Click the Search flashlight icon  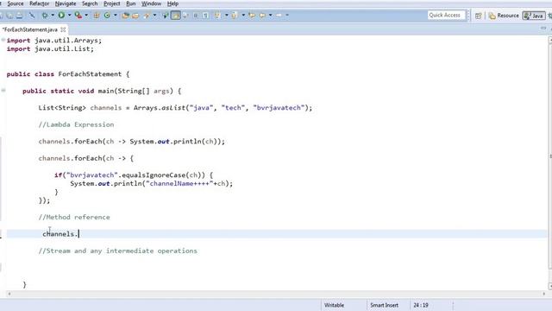click(147, 16)
